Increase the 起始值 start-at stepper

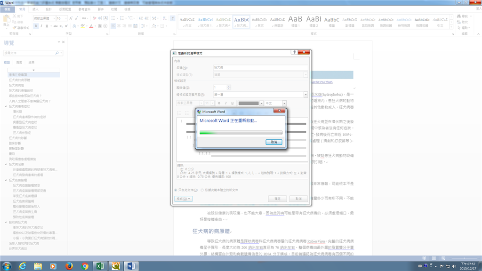[228, 87]
